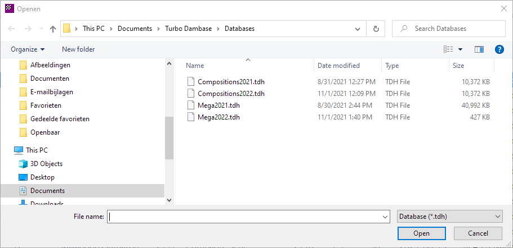Click the 11/1/2021 1:40 PM date cell
Viewport: 513px width, 248px height.
[x=345, y=117]
